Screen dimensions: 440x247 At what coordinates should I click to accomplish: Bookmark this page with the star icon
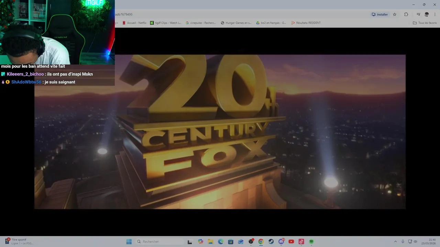(395, 14)
